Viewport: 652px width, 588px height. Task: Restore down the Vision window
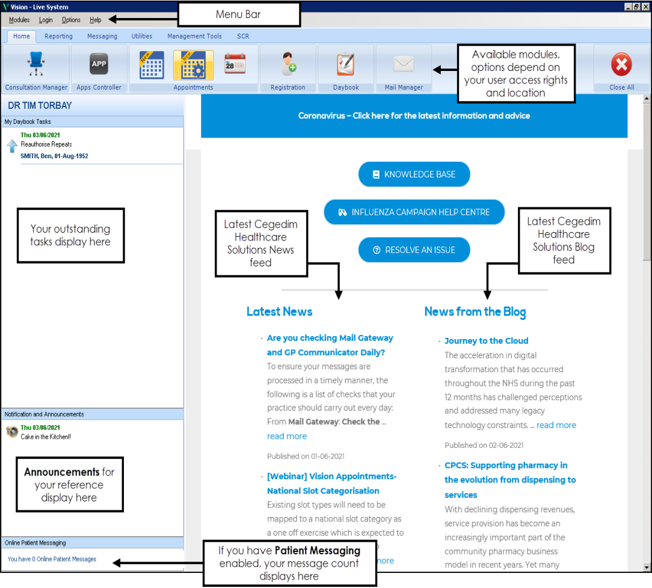(636, 7)
